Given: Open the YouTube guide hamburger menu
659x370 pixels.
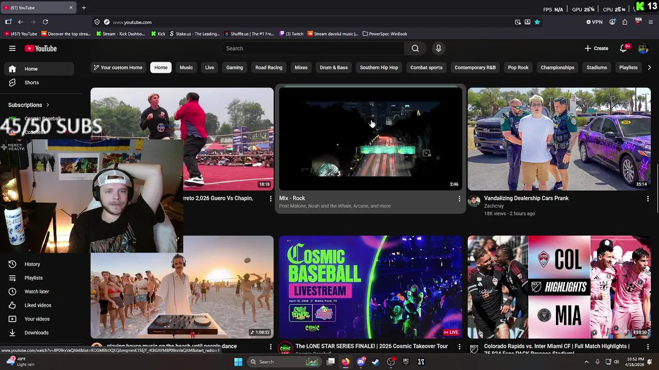Looking at the screenshot, I should click(x=12, y=48).
